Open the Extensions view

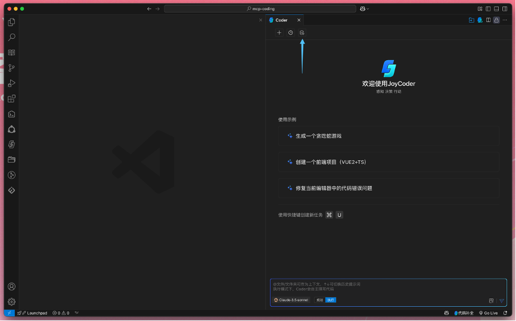pyautogui.click(x=11, y=99)
